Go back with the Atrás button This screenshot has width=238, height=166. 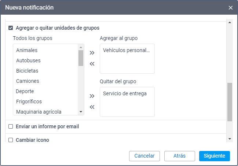[179, 156]
